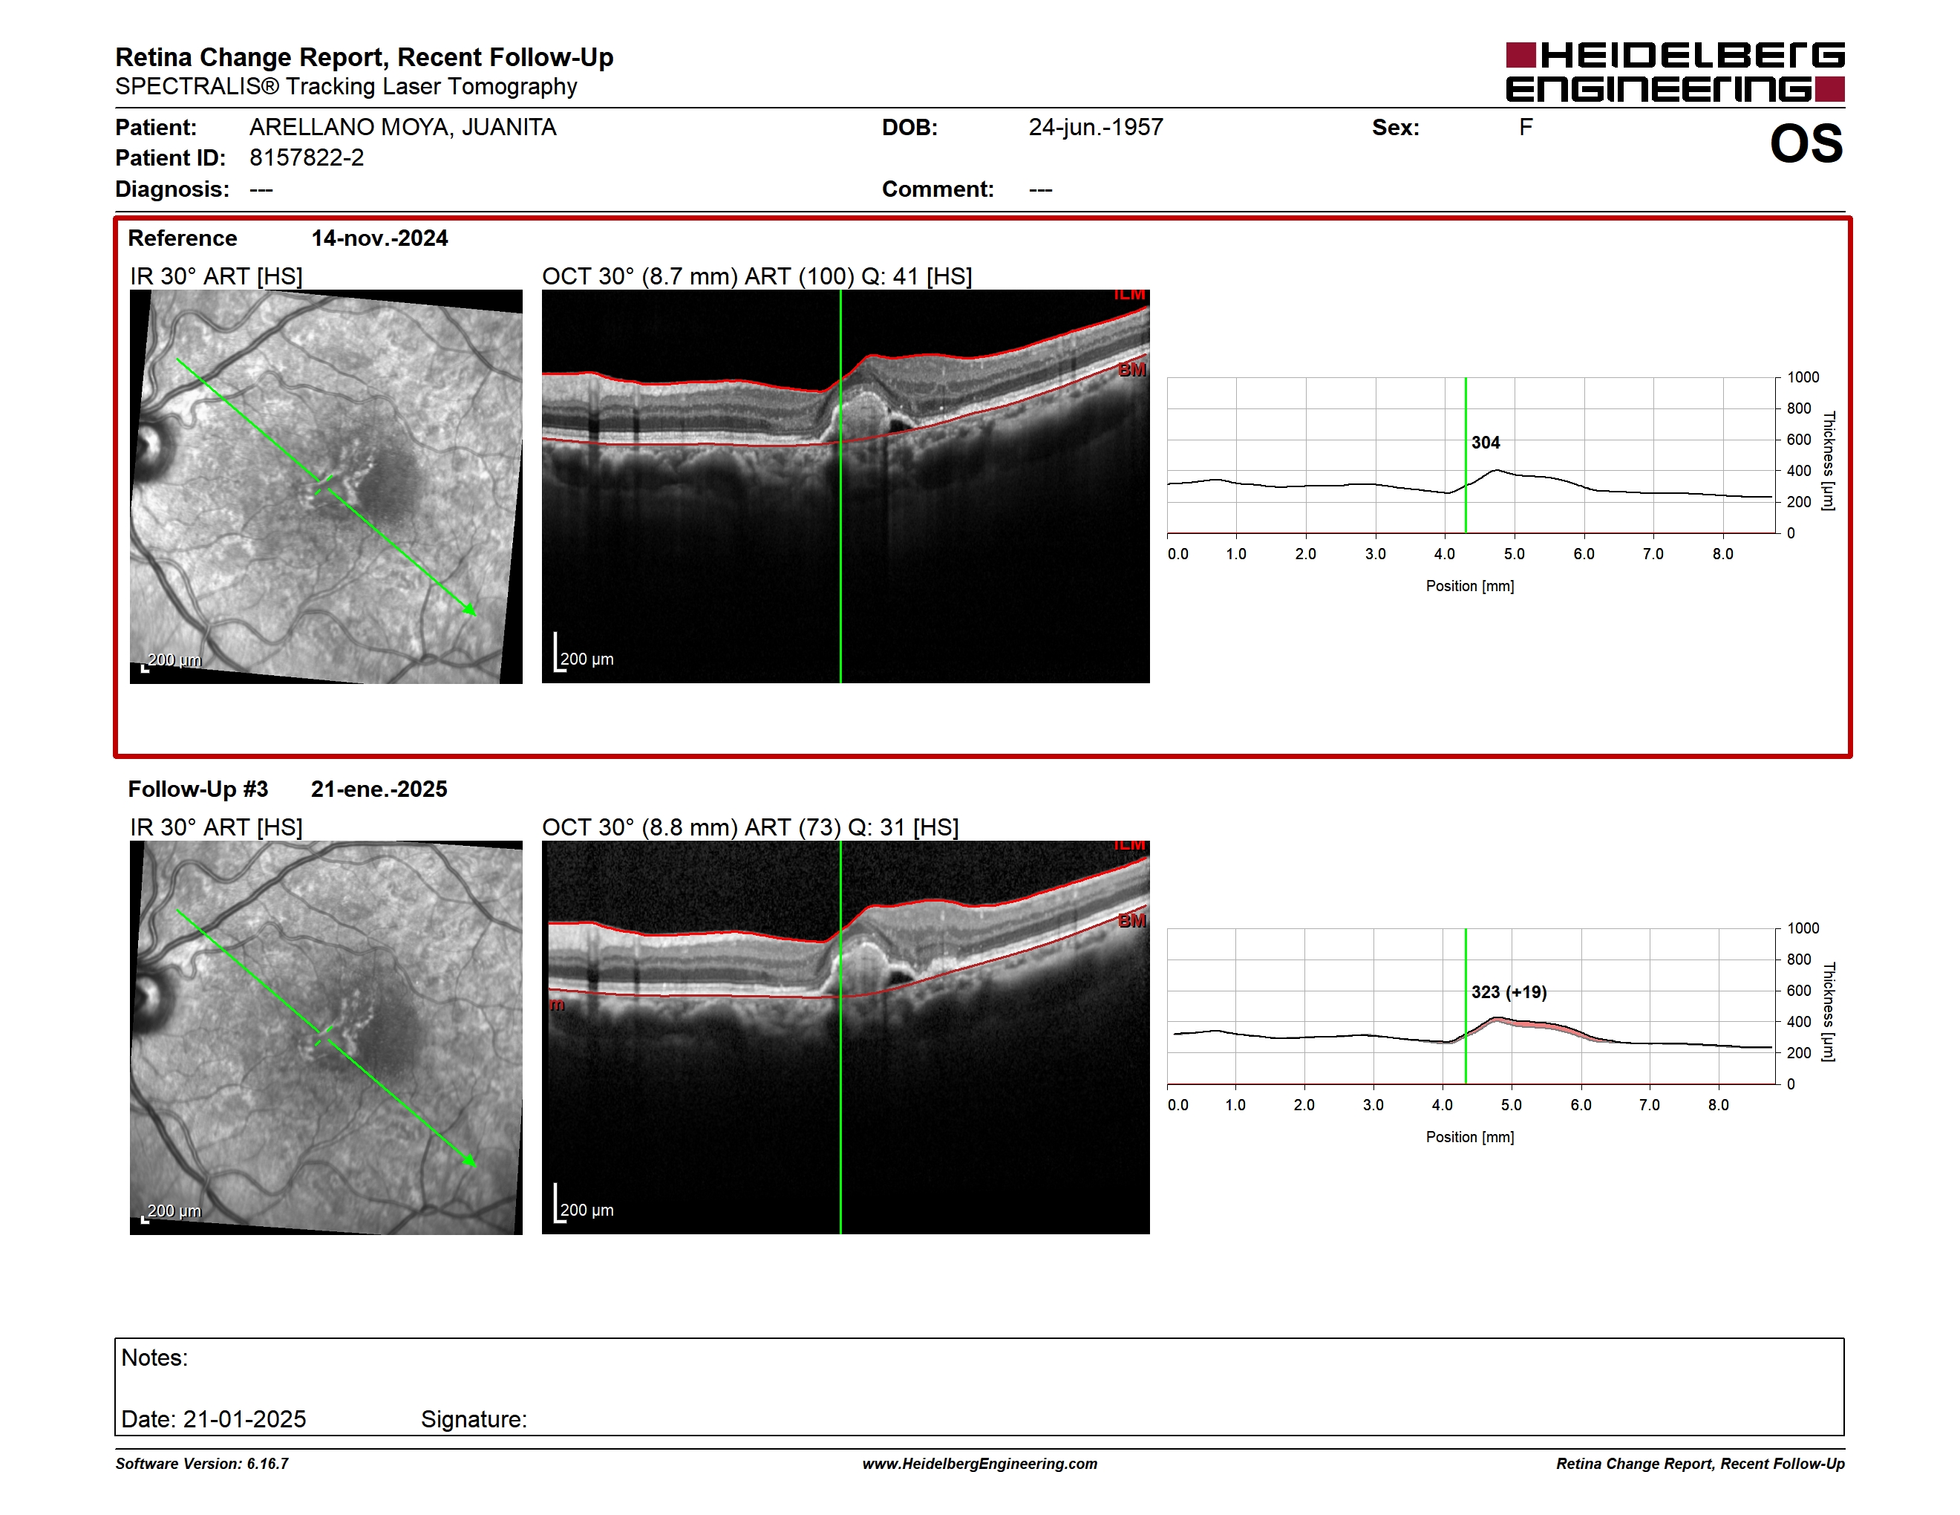Click the Position [mm] axis label of follow-up graph

pyautogui.click(x=1470, y=1137)
